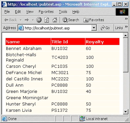130x123 pixels.
Task: Click the Links toolbar label
Action: [119, 28]
